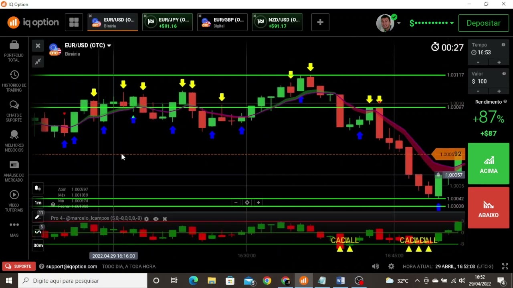This screenshot has width=513, height=288.
Task: Close the EUR/JPY tab
Action: click(x=145, y=16)
